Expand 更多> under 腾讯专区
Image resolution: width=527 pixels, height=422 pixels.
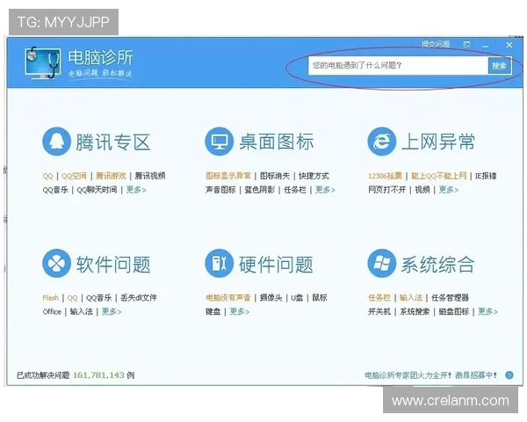click(x=136, y=190)
